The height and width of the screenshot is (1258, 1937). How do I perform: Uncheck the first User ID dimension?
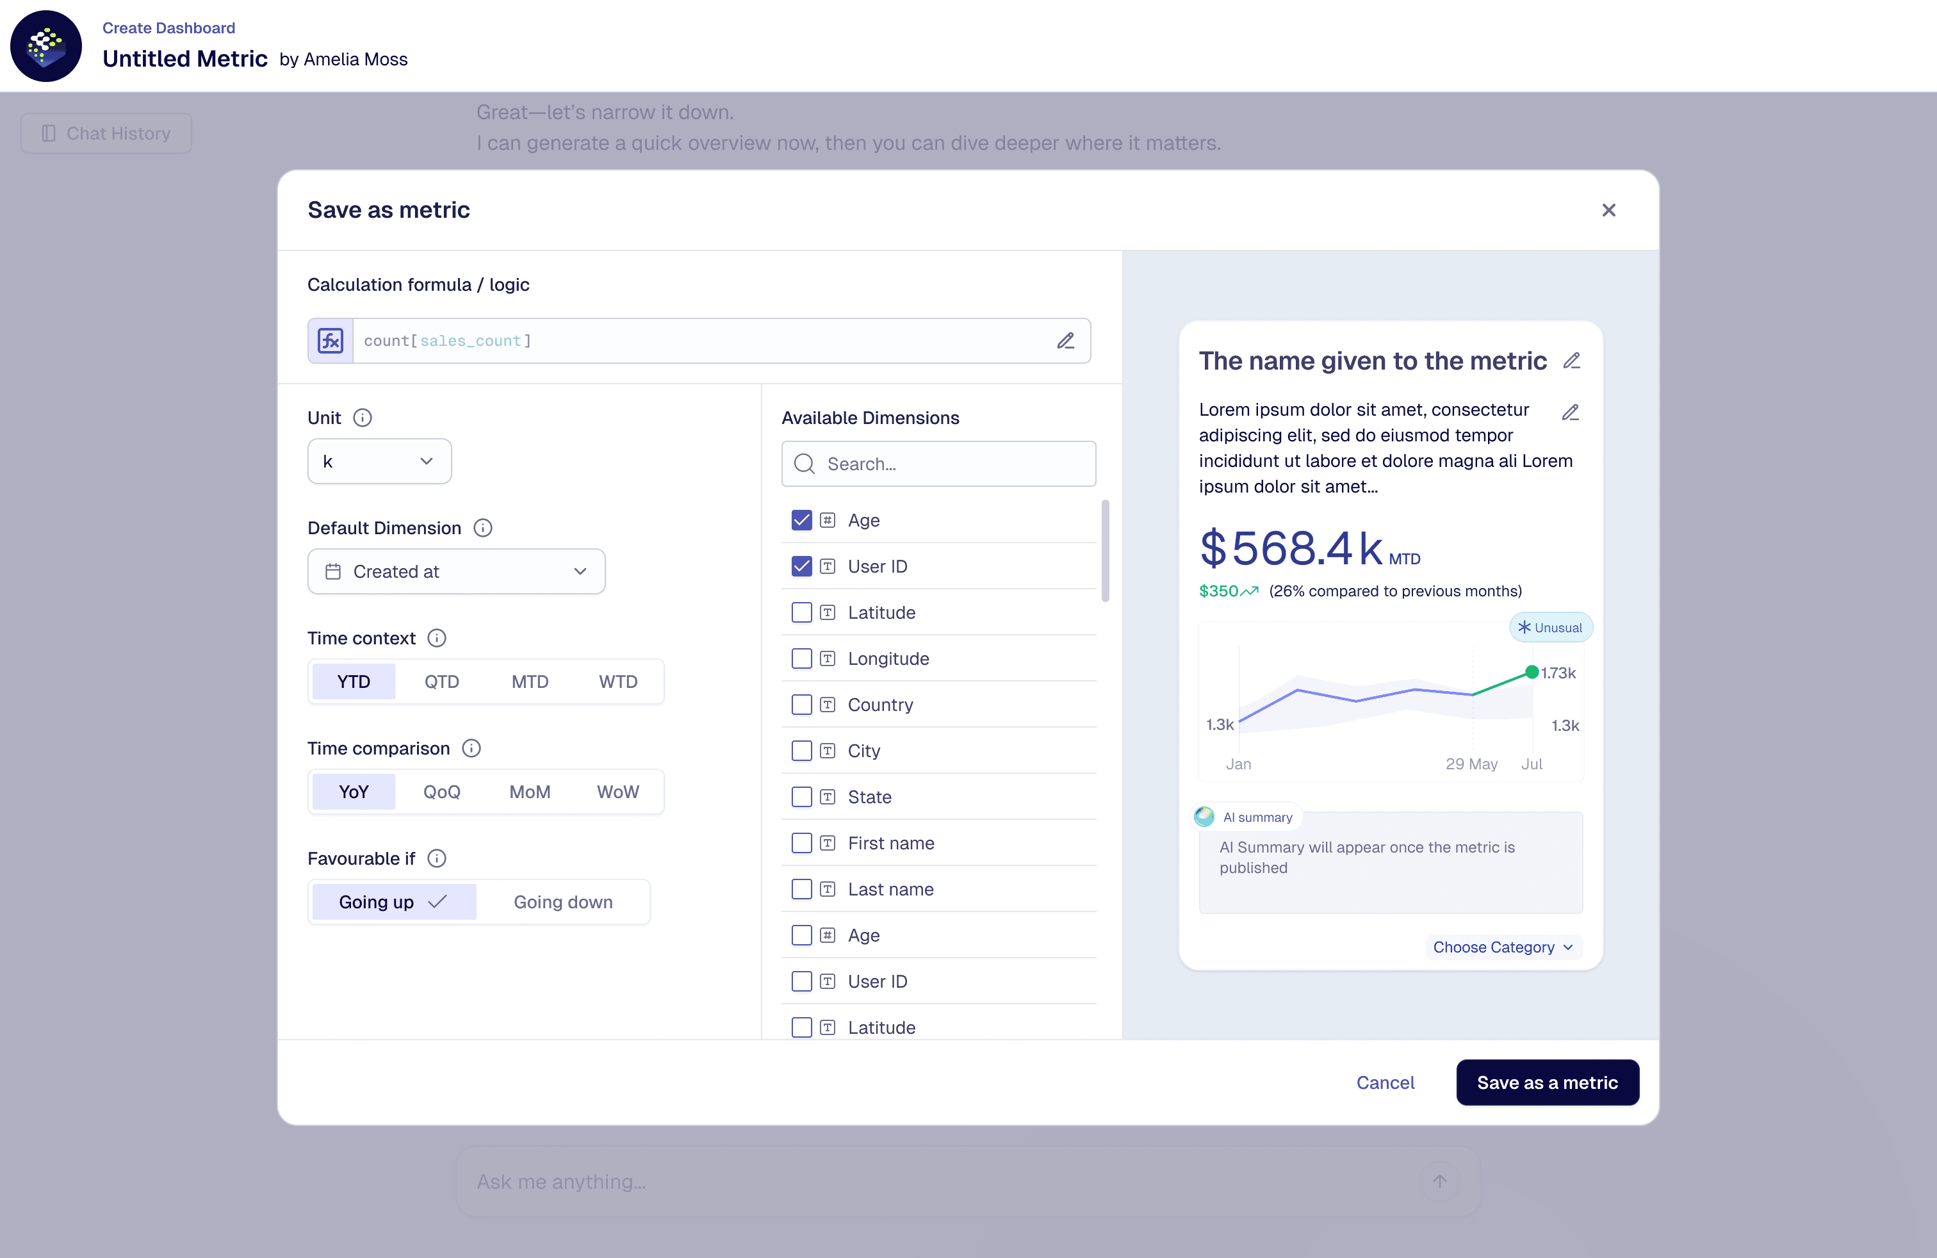click(802, 566)
